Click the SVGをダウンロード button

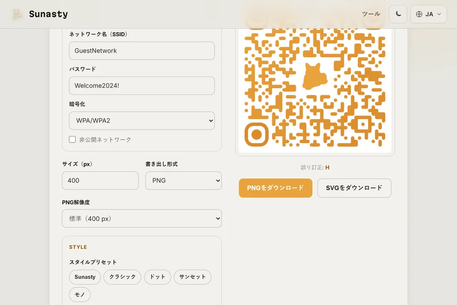354,188
